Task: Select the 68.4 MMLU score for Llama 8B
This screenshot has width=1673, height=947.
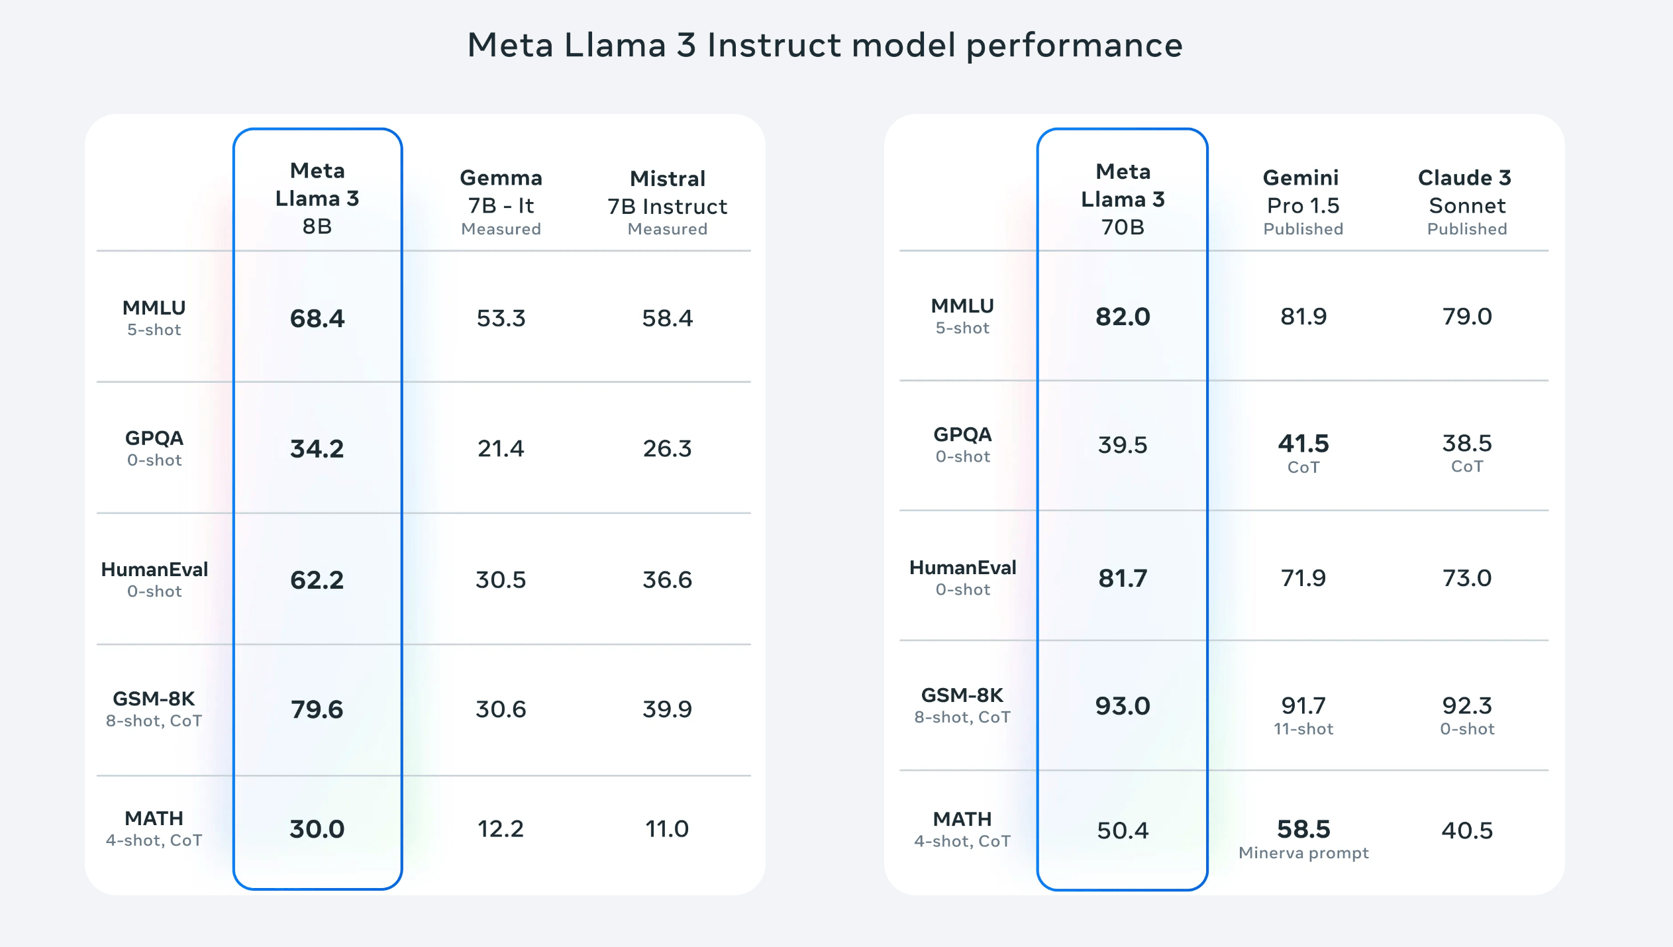Action: click(x=317, y=319)
